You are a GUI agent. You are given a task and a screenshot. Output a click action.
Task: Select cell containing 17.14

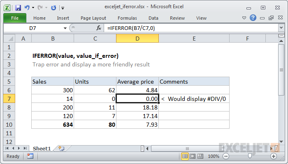point(137,116)
